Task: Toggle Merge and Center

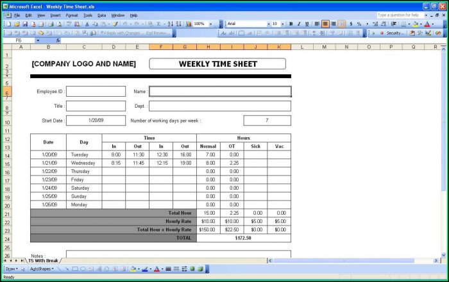Action: (341, 24)
